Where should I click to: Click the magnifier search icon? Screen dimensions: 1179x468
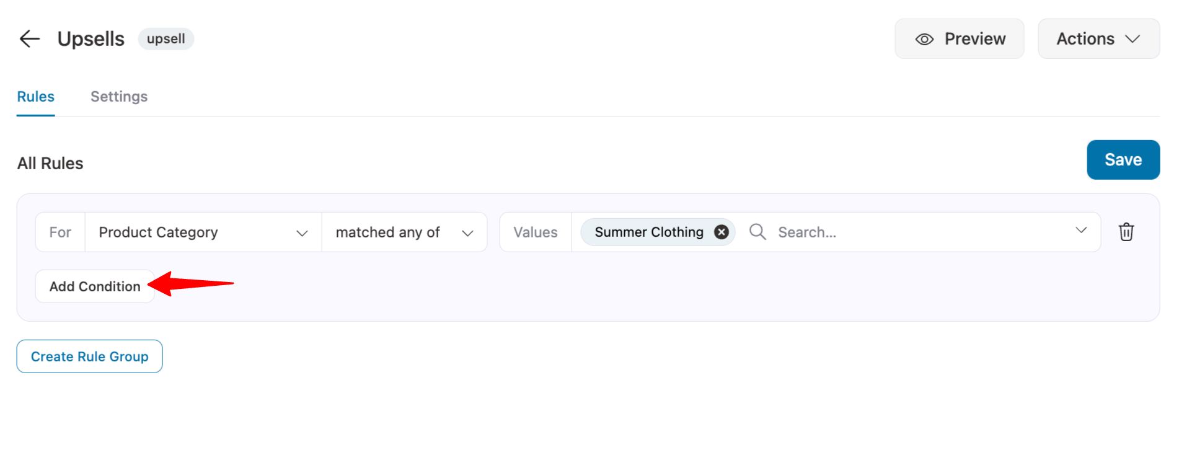click(x=757, y=232)
